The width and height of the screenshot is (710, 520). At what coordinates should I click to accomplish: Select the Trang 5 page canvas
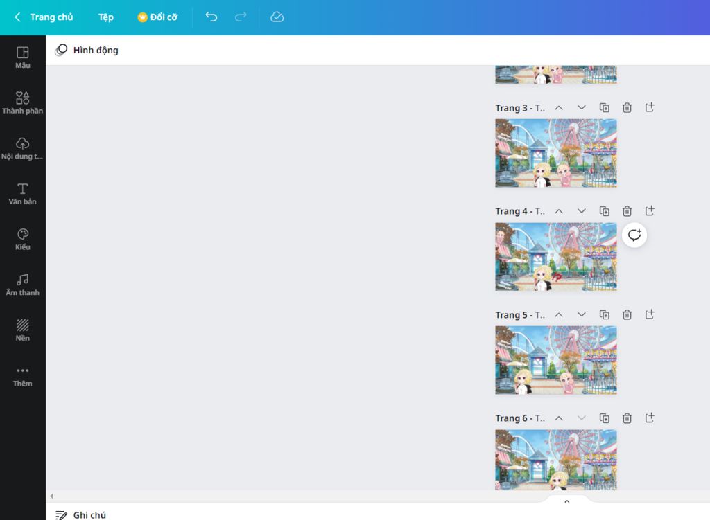tap(555, 360)
